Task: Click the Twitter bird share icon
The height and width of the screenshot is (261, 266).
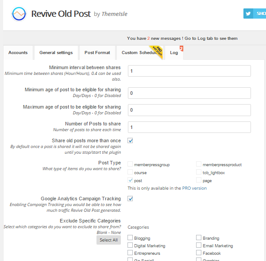Action: point(248,14)
